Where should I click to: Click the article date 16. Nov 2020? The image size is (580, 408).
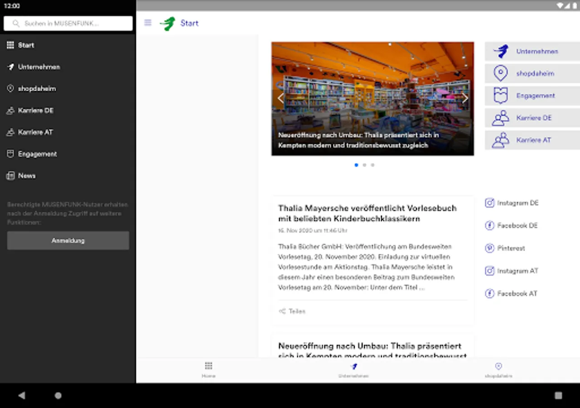point(313,230)
